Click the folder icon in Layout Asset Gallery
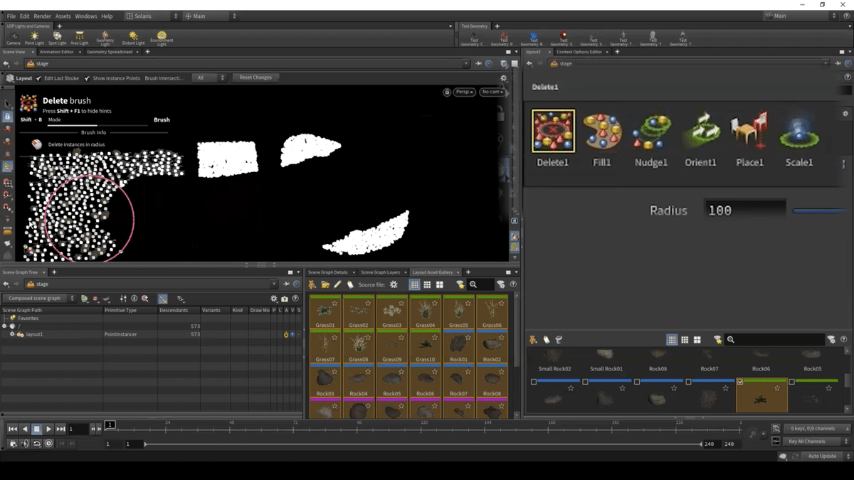 pyautogui.click(x=325, y=284)
